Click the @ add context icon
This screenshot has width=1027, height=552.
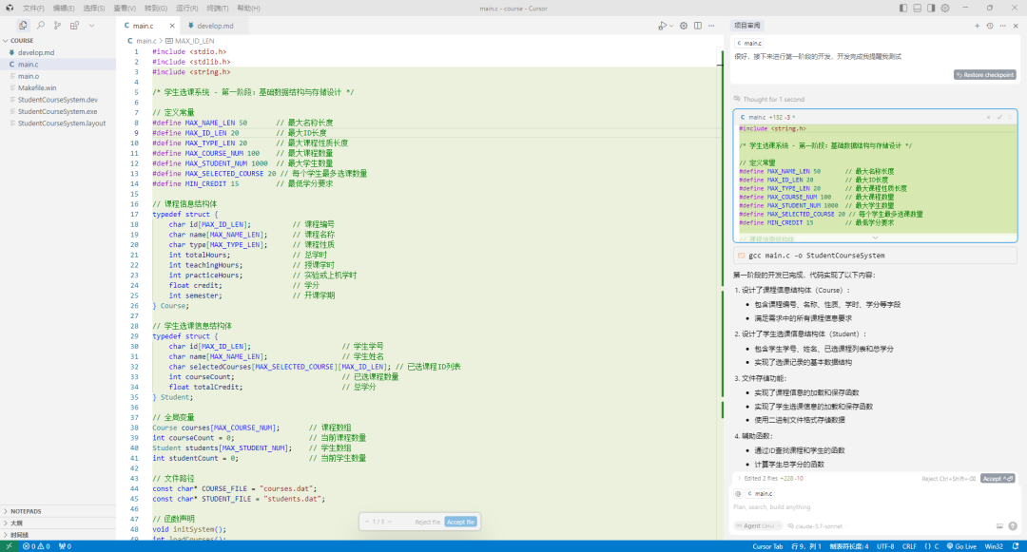point(738,493)
